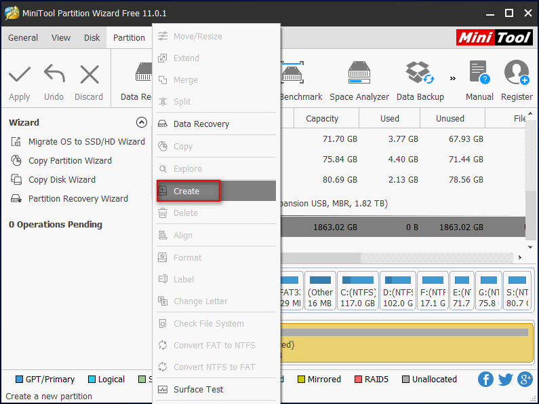The width and height of the screenshot is (539, 404).
Task: Choose Data Recovery from the dropdown menu
Action: pos(216,124)
